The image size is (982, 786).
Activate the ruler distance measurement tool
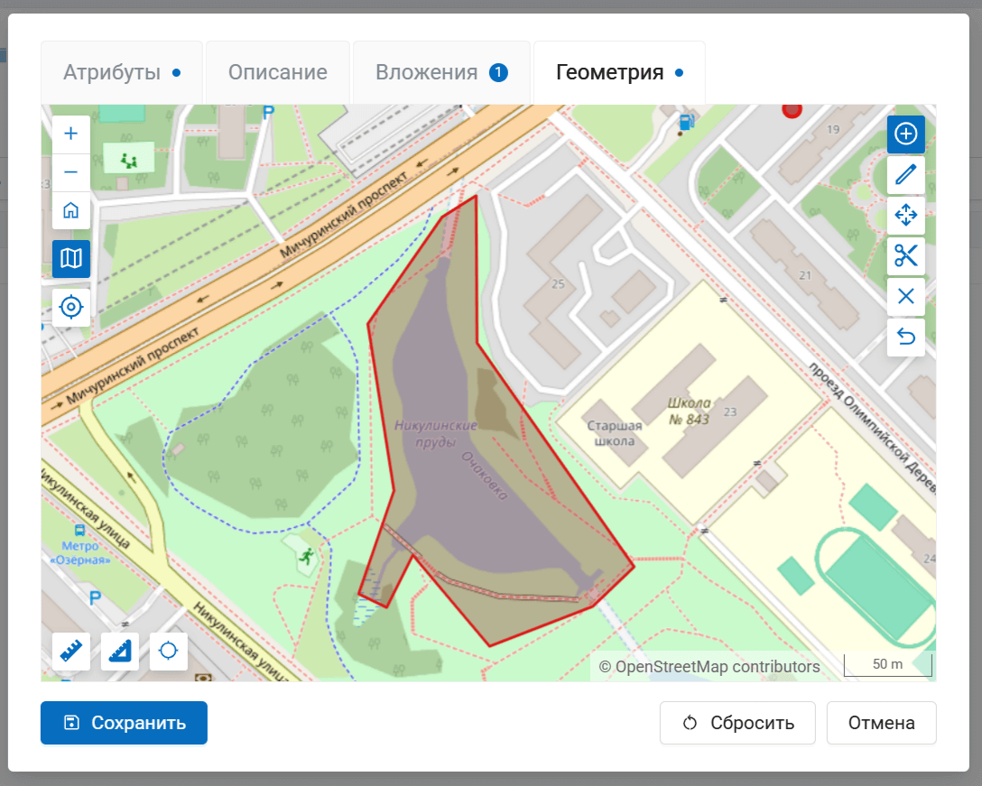point(71,651)
